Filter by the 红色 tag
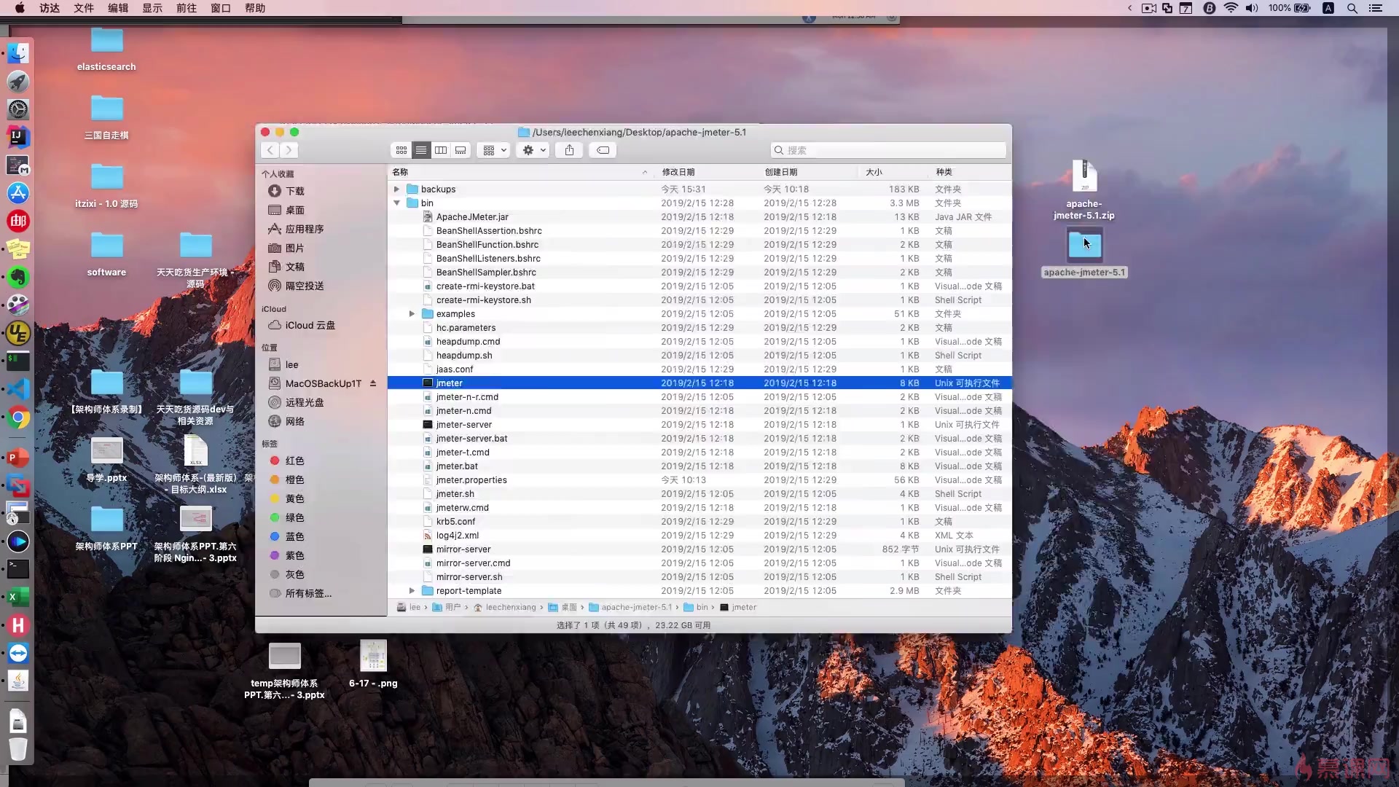This screenshot has height=787, width=1399. coord(294,461)
